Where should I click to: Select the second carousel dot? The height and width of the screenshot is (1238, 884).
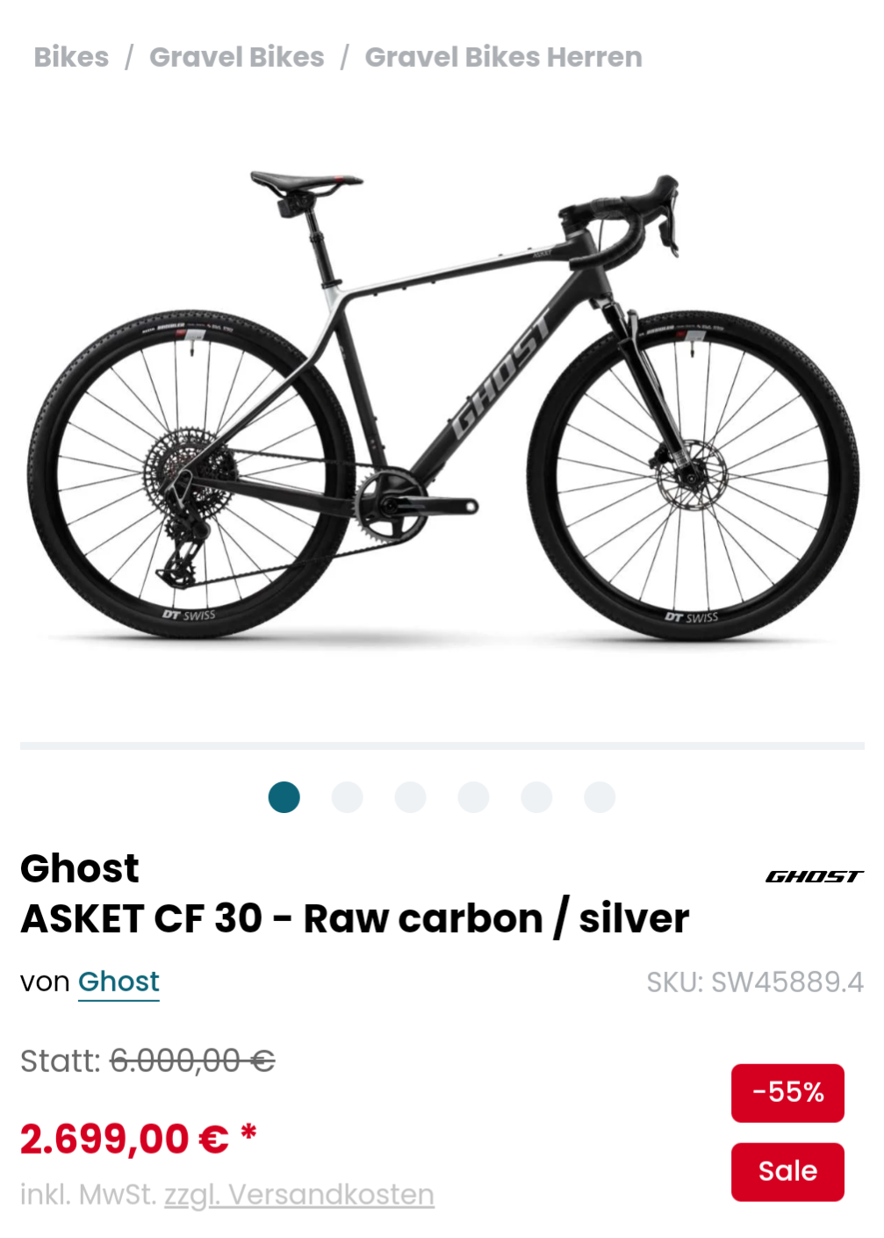point(347,797)
